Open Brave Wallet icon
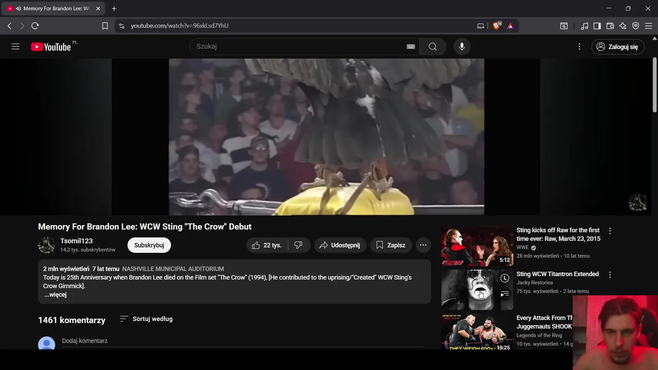This screenshot has height=370, width=658. (610, 26)
